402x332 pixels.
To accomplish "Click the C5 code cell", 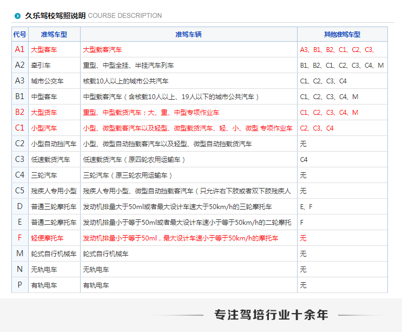I will pos(19,191).
